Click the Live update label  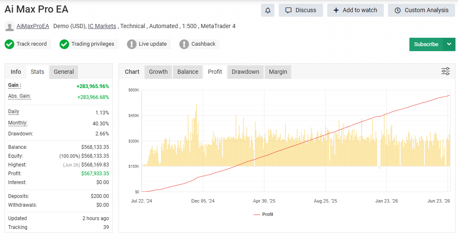153,44
